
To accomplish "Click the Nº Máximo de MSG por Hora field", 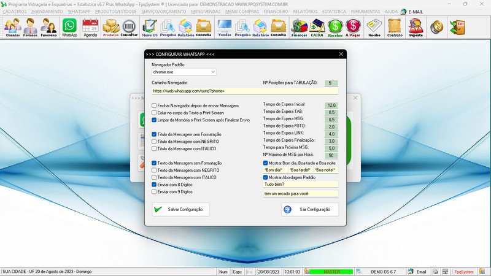I will click(331, 156).
